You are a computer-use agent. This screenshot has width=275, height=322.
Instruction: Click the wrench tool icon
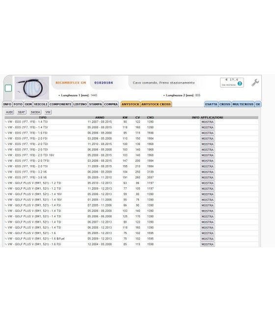[x=255, y=83]
